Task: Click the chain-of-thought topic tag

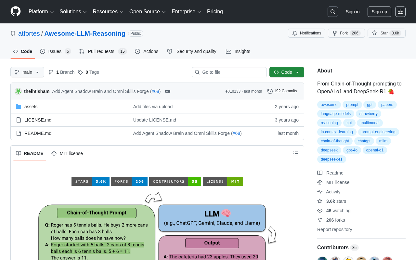Action: [x=335, y=141]
